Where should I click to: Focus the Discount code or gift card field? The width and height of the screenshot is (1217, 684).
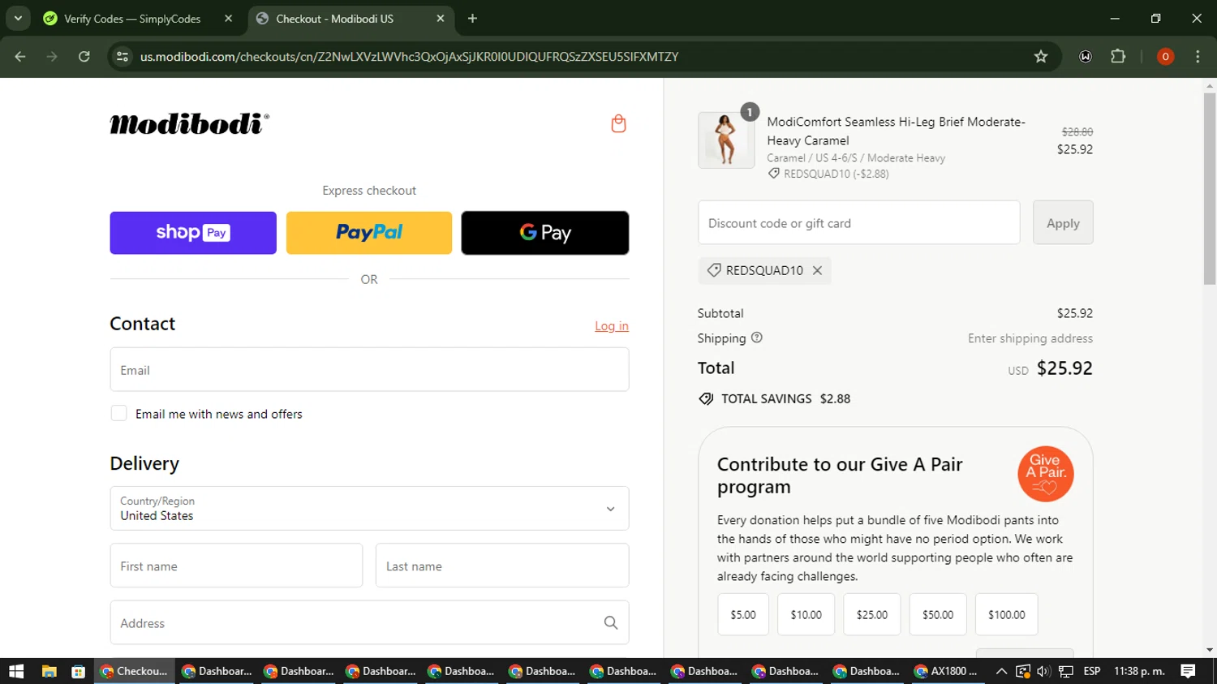(x=858, y=223)
